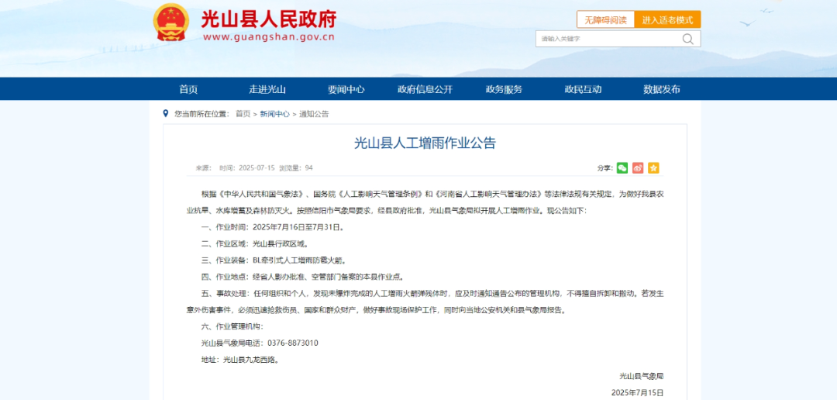The height and width of the screenshot is (400, 837).
Task: Open the 数据发布 menu item
Action: 662,89
